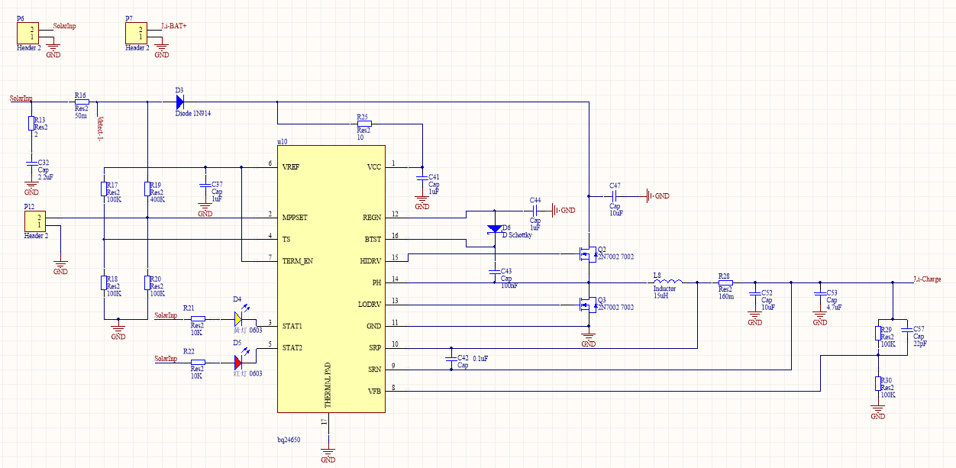
Task: Click the GND power symbol under pin 17
Action: click(x=328, y=456)
